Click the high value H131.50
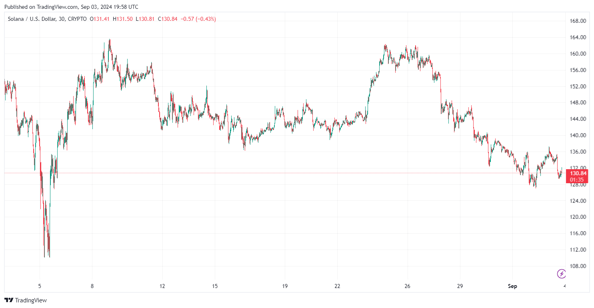The image size is (594, 308). click(123, 19)
